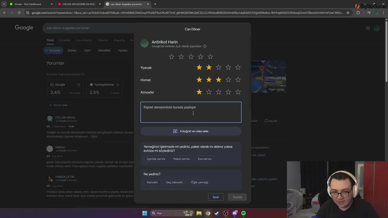This screenshot has height=218, width=388.
Task: Set Hizmet rating to two stars
Action: tap(209, 80)
